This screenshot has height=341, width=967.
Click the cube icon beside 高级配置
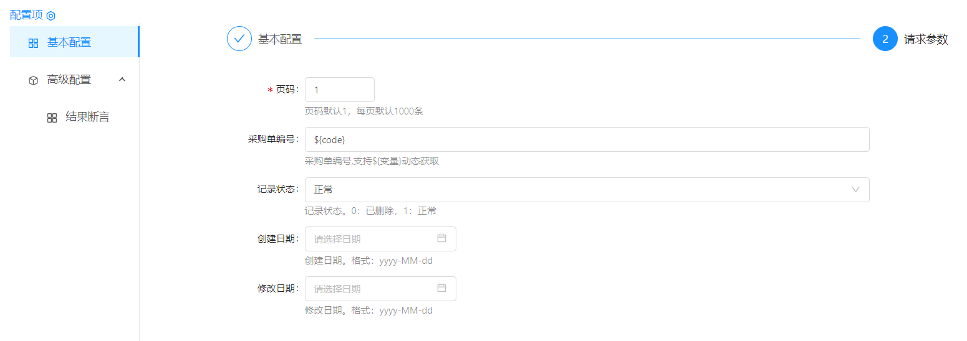pos(34,80)
